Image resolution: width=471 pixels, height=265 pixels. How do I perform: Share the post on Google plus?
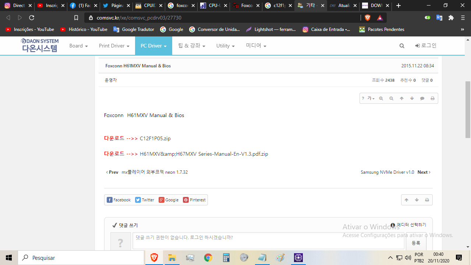(169, 200)
